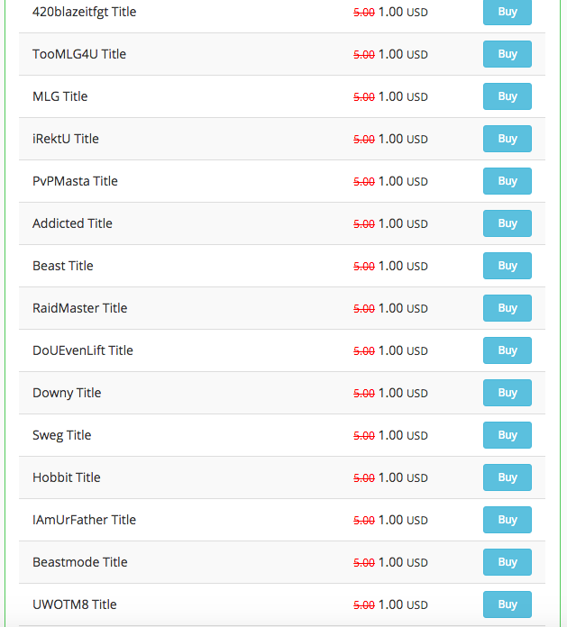Viewport: 567px width, 627px height.
Task: Purchase the MLG Title
Action: point(507,96)
